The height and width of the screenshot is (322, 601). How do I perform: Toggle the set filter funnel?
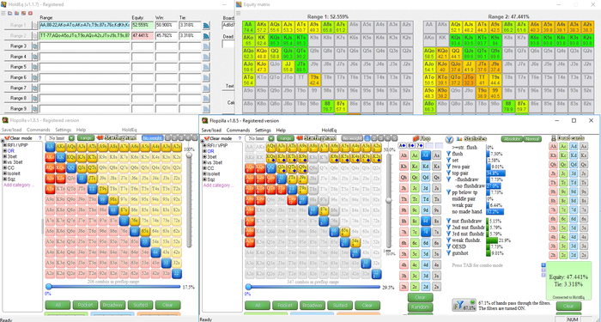click(449, 160)
